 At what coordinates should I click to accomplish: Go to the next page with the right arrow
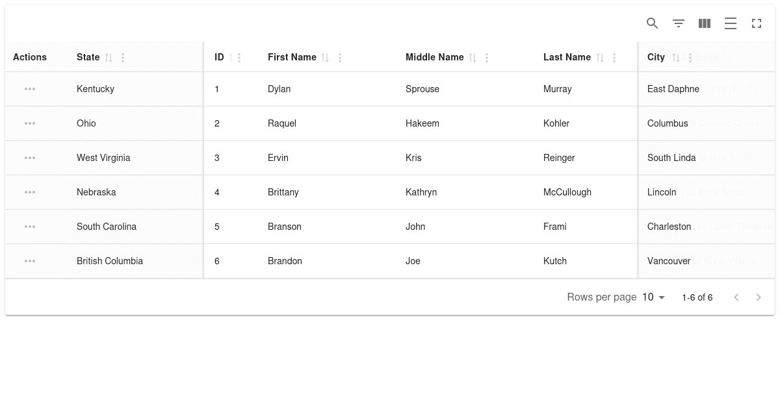coord(759,297)
